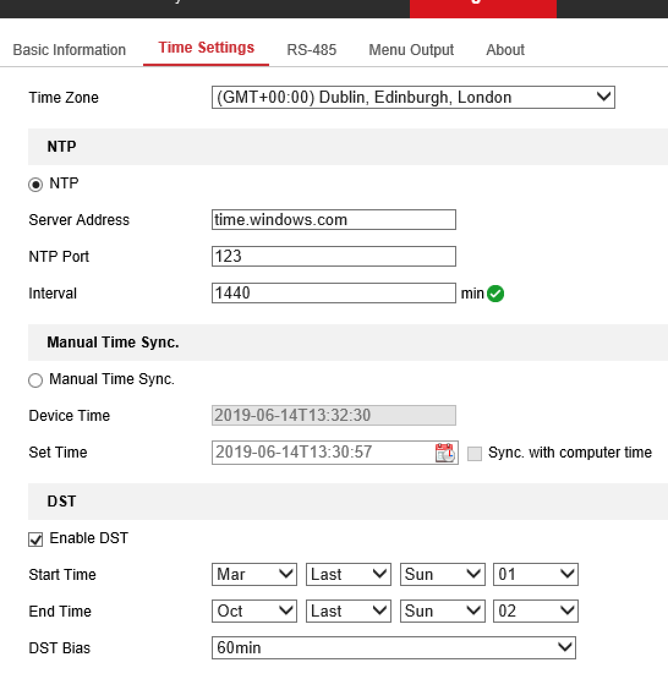This screenshot has width=668, height=679.
Task: Click the Interval input field
Action: (x=333, y=294)
